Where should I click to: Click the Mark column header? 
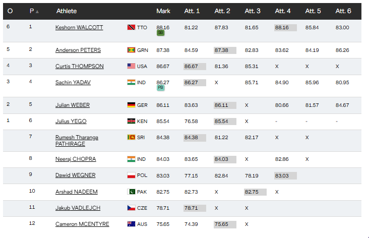pos(163,11)
